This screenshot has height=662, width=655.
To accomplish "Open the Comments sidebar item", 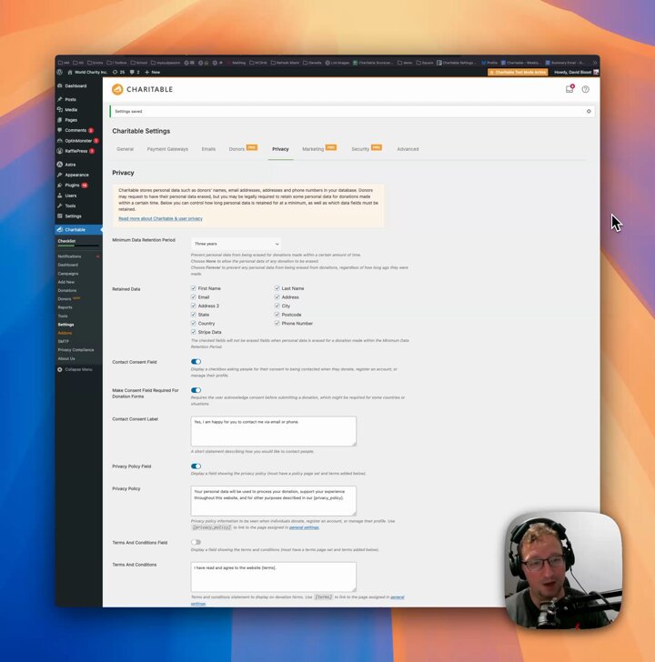I will click(76, 130).
